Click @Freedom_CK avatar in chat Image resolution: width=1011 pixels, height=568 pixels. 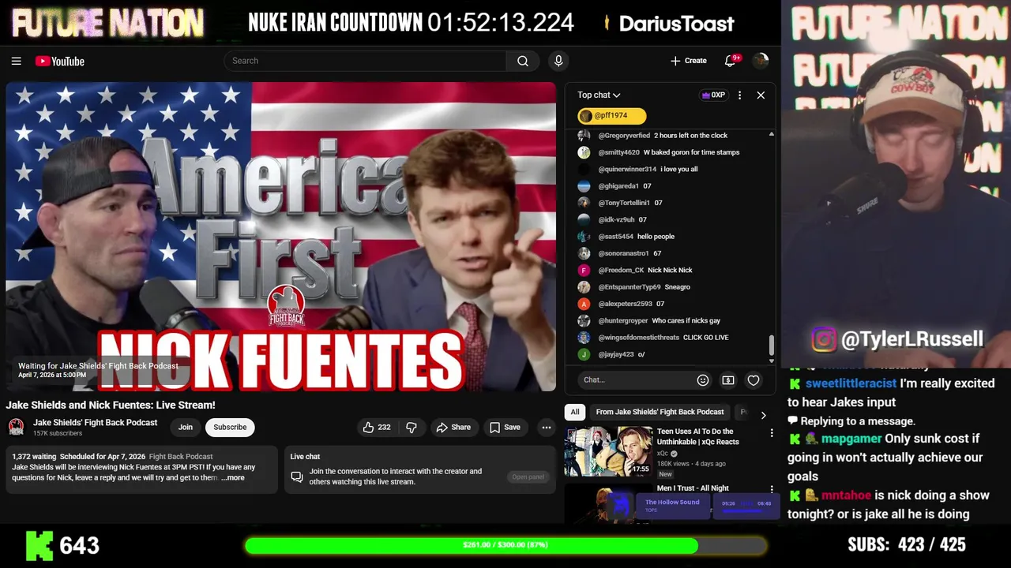point(584,270)
